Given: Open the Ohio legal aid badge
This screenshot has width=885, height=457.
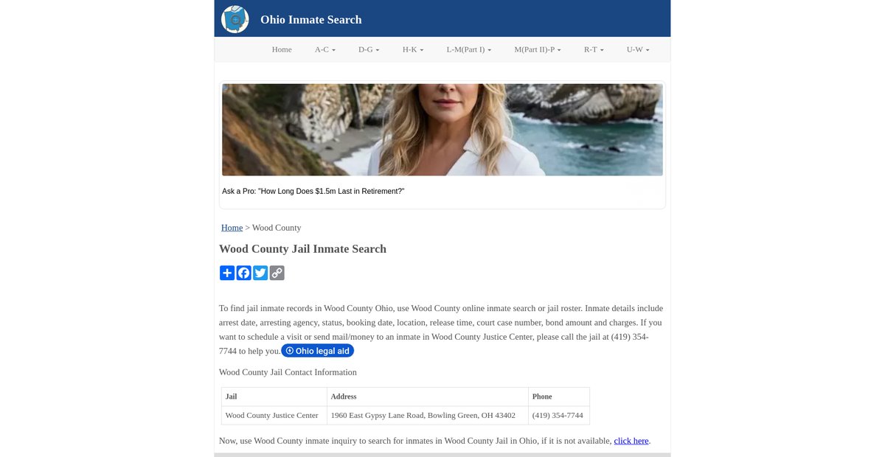Looking at the screenshot, I should pos(318,351).
